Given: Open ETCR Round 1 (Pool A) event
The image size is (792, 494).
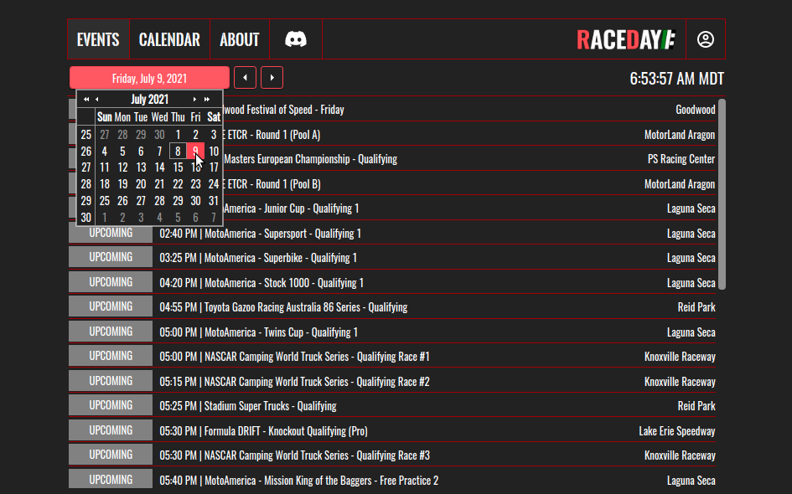Looking at the screenshot, I should (x=272, y=135).
